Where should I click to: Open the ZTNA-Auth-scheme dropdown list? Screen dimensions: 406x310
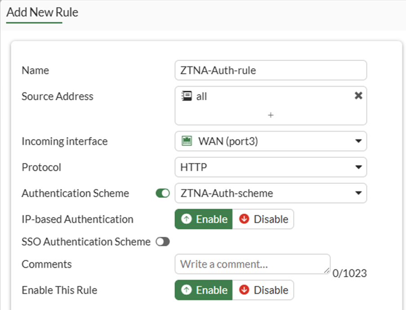tap(358, 193)
